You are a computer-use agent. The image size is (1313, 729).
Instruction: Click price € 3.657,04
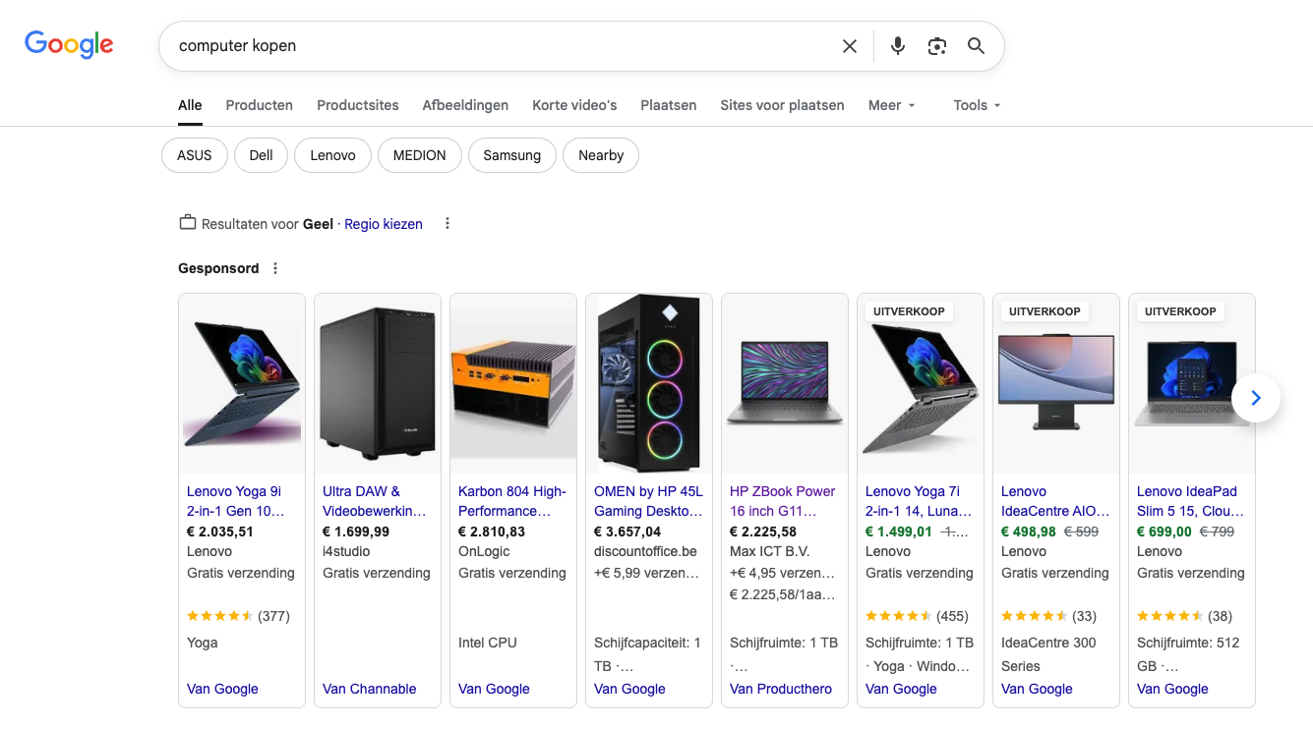627,532
